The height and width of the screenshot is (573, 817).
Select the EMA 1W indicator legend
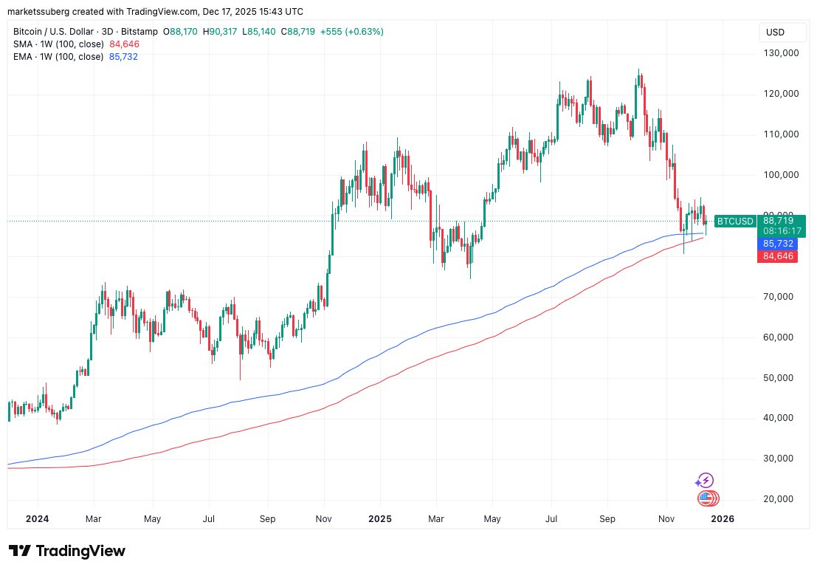click(x=57, y=57)
